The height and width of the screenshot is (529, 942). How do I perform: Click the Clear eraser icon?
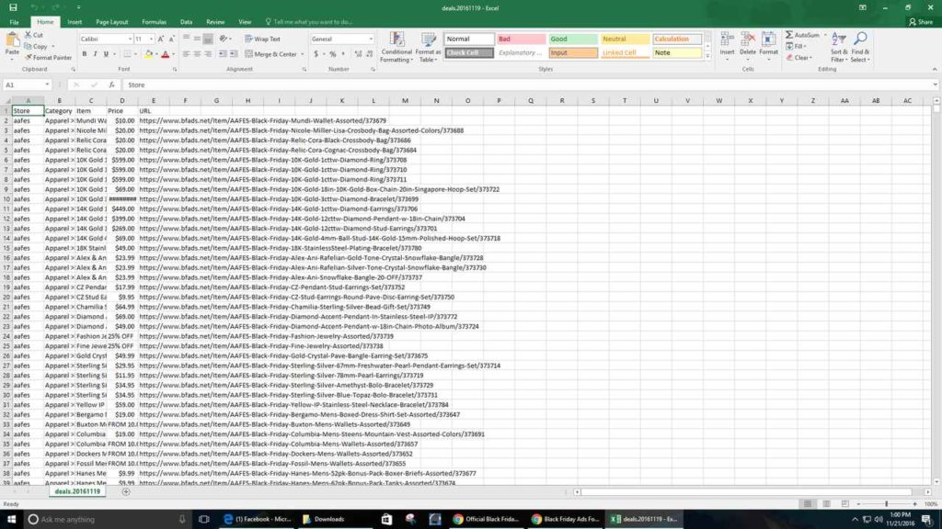point(789,58)
